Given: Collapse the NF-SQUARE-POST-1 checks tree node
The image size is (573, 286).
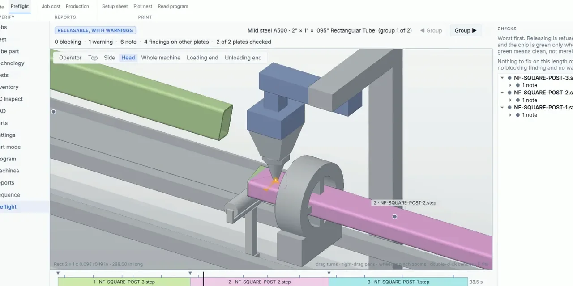Looking at the screenshot, I should pos(502,107).
